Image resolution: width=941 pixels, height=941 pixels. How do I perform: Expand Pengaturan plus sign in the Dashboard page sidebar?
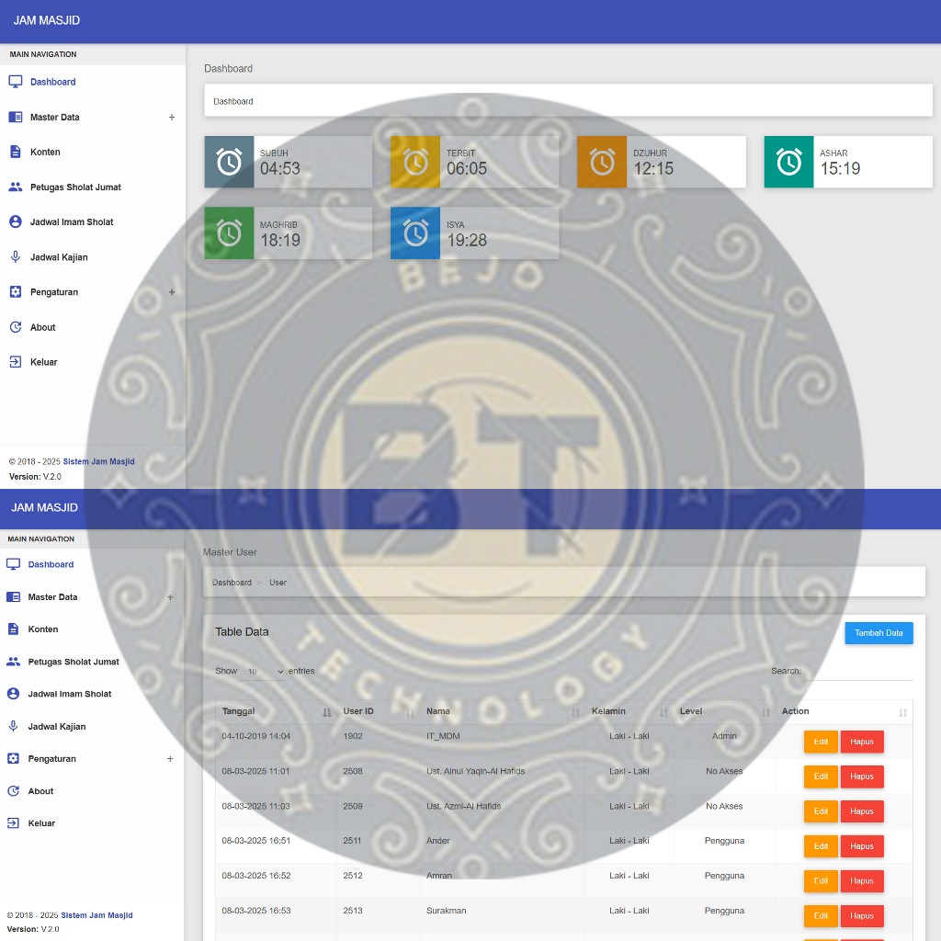click(x=172, y=292)
